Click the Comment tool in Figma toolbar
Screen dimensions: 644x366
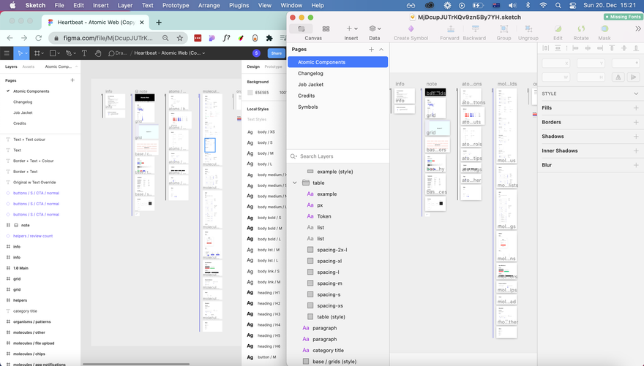[x=111, y=53]
